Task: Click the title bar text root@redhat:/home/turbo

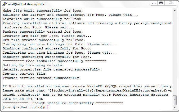Action: pyautogui.click(x=26, y=4)
